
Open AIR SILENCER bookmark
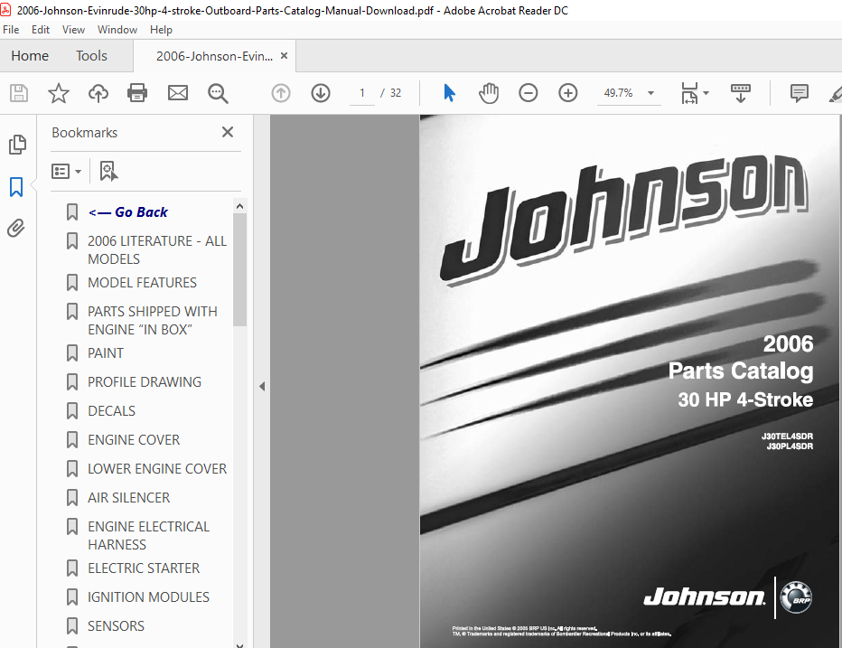pos(129,498)
